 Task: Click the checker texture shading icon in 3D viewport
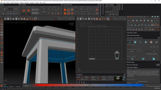19,19
